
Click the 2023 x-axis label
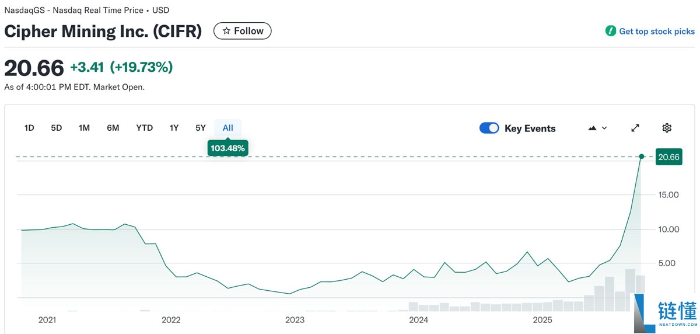295,320
